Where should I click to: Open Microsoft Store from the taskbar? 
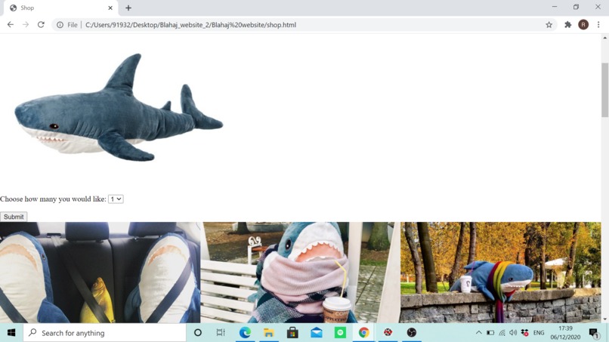pyautogui.click(x=292, y=333)
